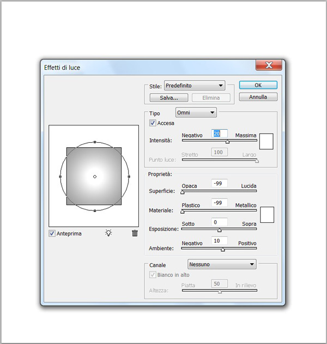Expand the Tipo Omni dropdown

[x=196, y=112]
